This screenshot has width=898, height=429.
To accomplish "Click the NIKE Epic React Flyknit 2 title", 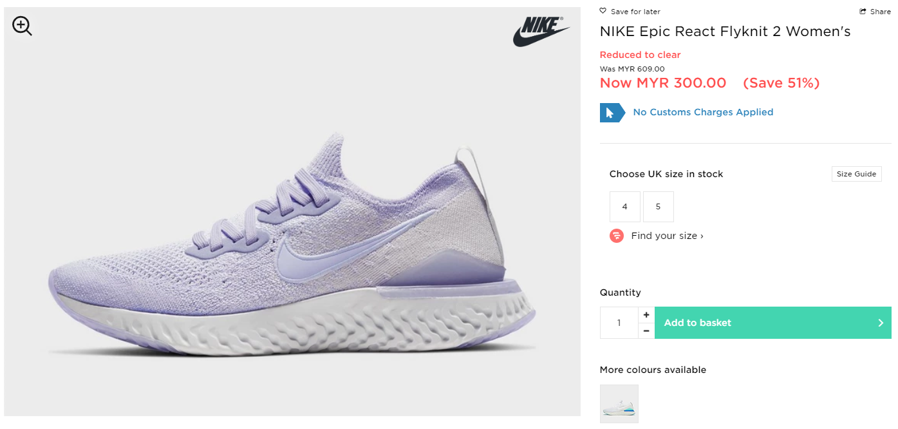I will pyautogui.click(x=725, y=32).
